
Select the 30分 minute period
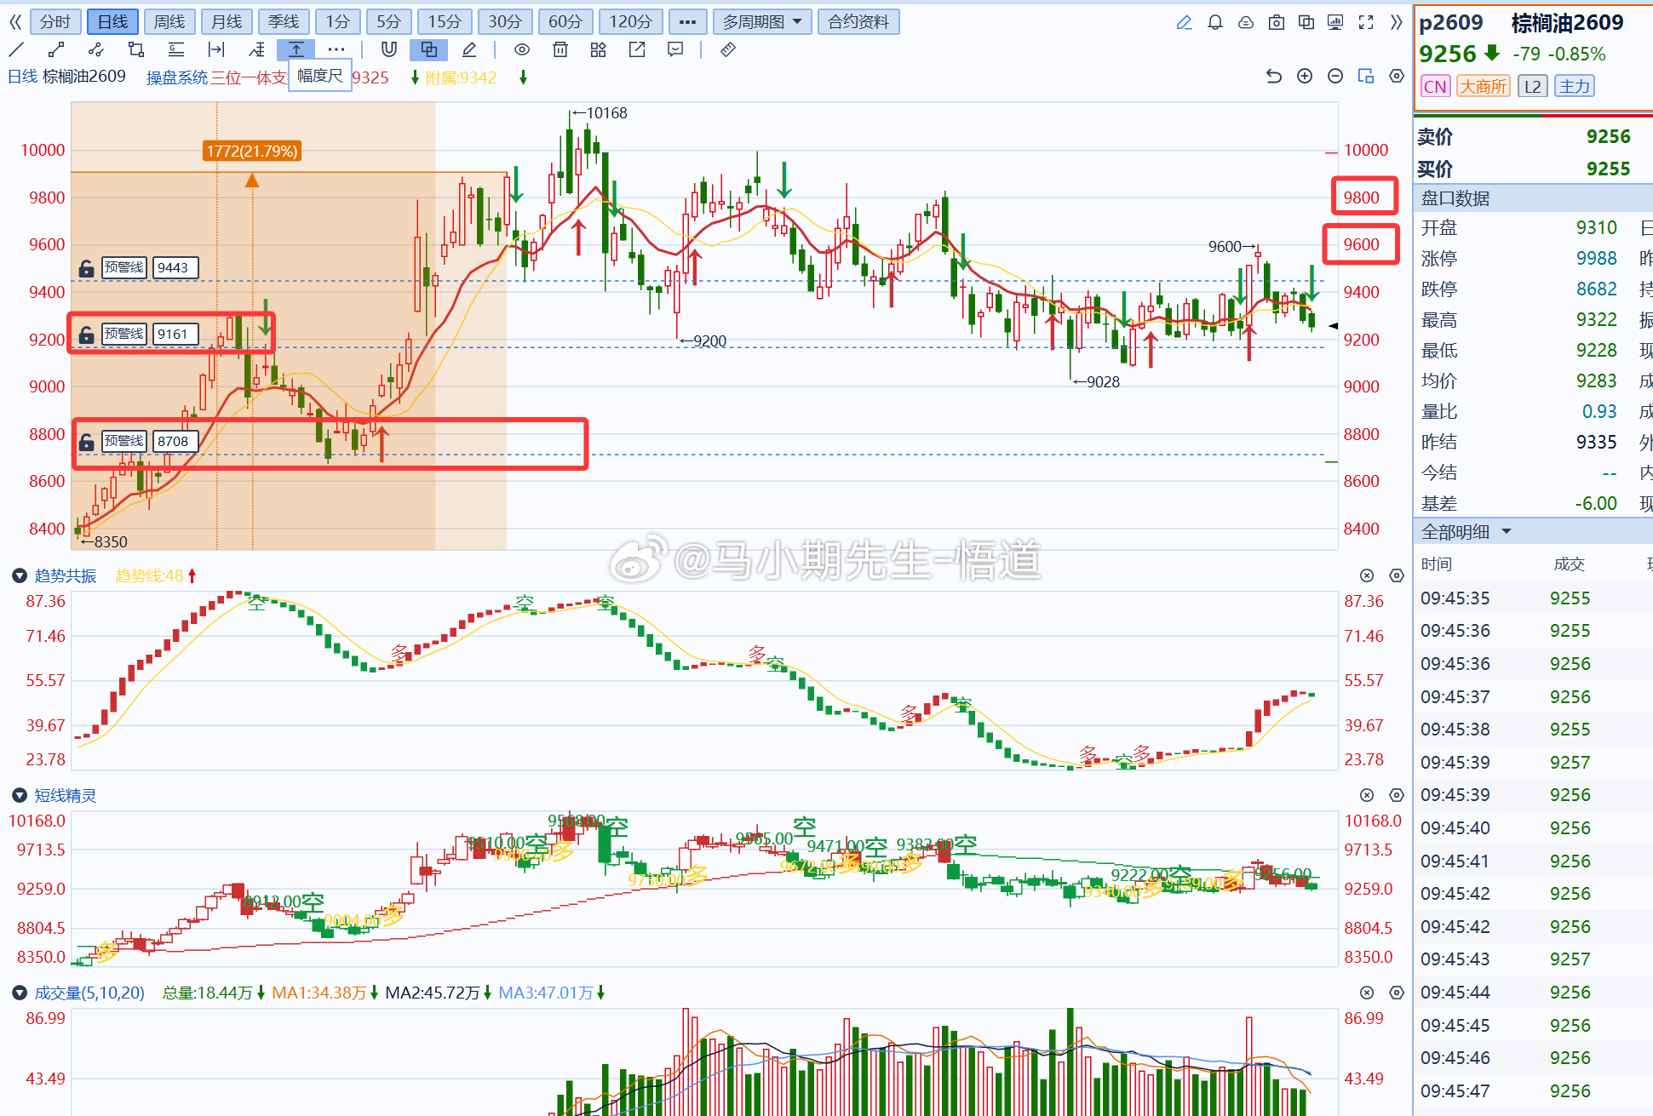pyautogui.click(x=505, y=22)
